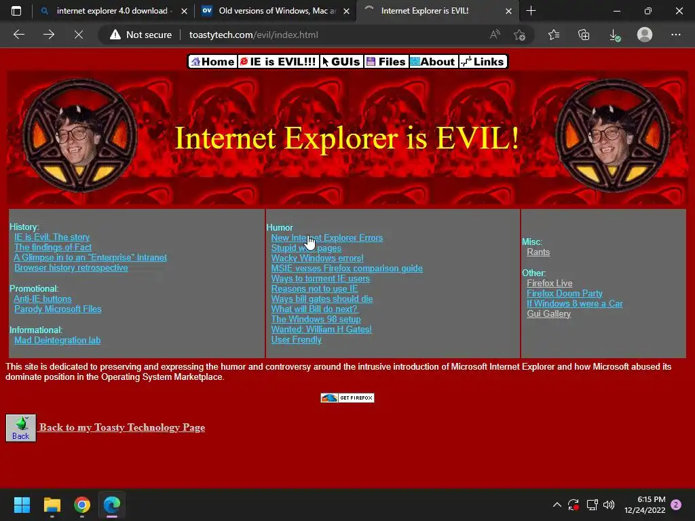The width and height of the screenshot is (695, 521).
Task: Open the 'Mad Deintegration lab' link
Action: 57,341
